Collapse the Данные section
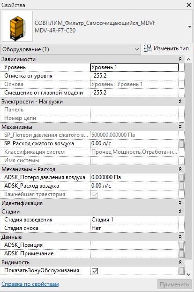194x292 pixels. coord(180,237)
